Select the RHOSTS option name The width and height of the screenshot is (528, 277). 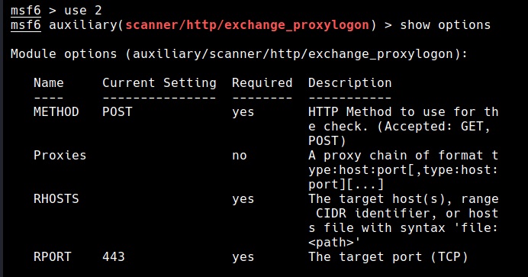[x=56, y=198]
